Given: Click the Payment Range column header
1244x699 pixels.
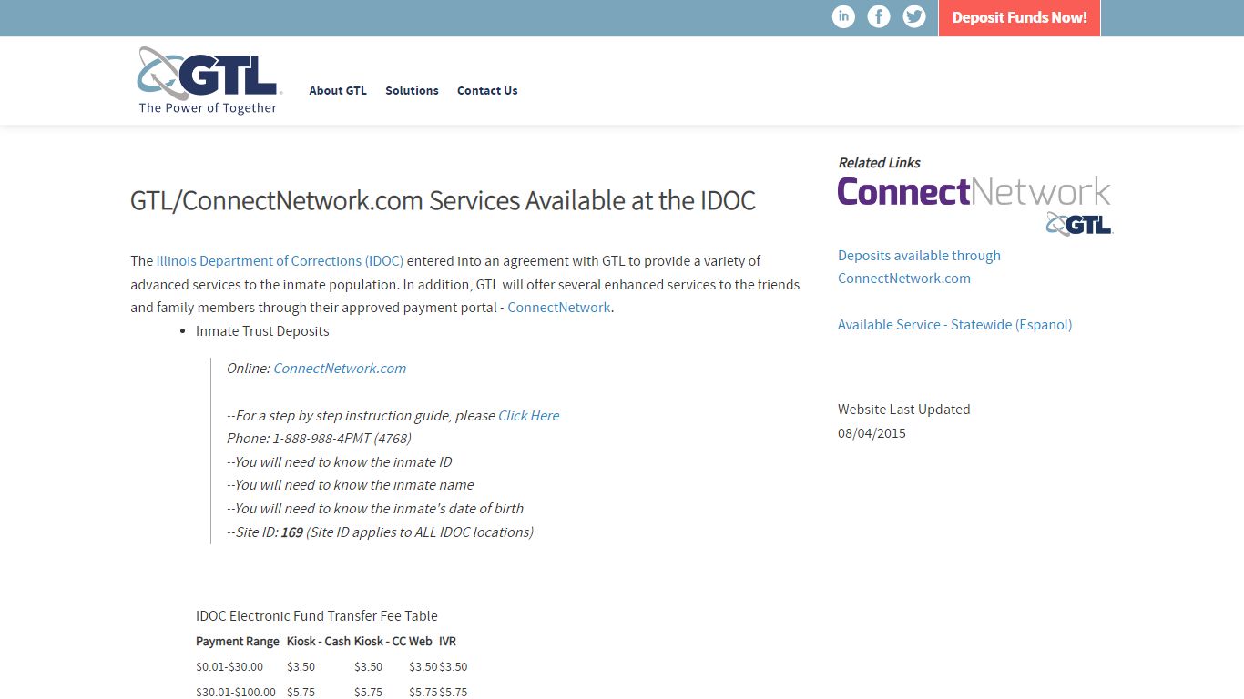Looking at the screenshot, I should click(238, 642).
